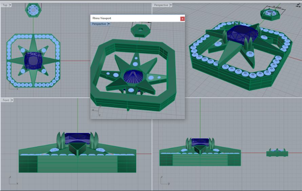Screen dimensions: 302x191
Task: Select the blue cushion gemstone in Top viewport
Action: (x=33, y=60)
